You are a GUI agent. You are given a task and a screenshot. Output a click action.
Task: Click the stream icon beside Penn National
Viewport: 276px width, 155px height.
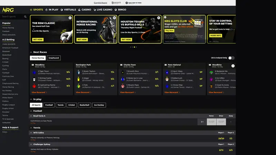coord(166,65)
